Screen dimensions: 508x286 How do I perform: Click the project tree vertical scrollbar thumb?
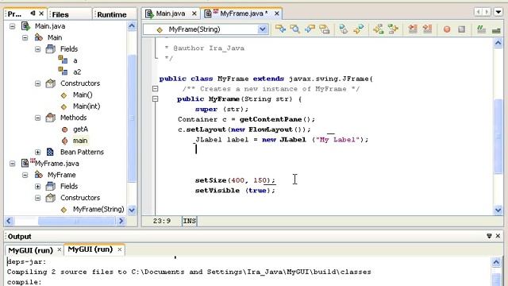pyautogui.click(x=132, y=118)
